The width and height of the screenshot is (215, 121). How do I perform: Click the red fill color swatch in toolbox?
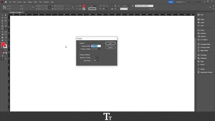point(3,44)
